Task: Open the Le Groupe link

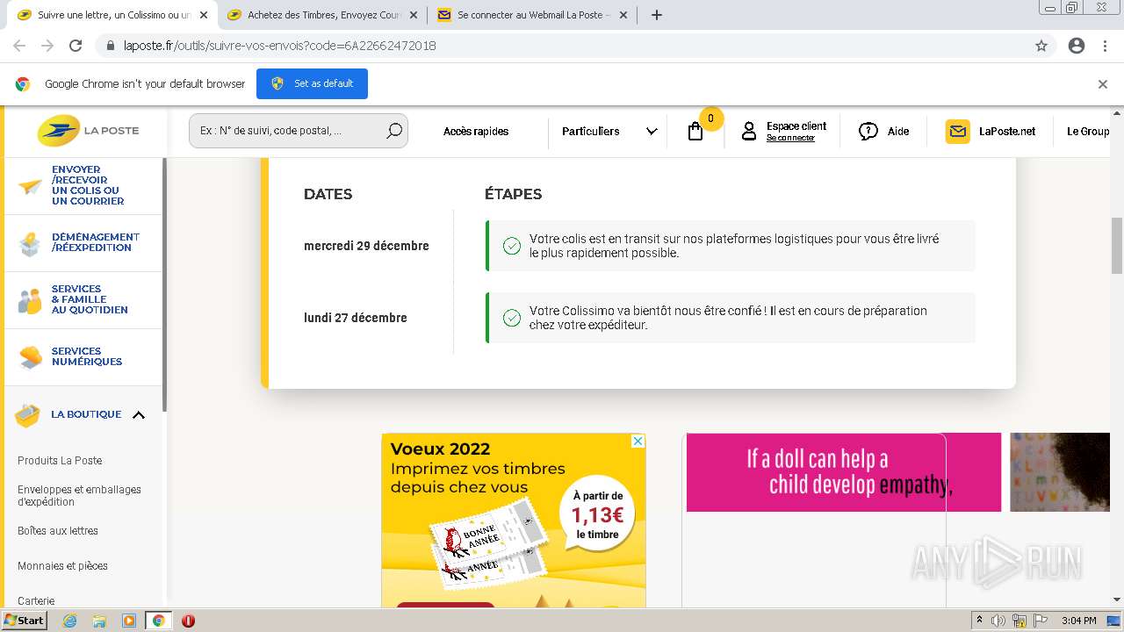Action: [1088, 132]
